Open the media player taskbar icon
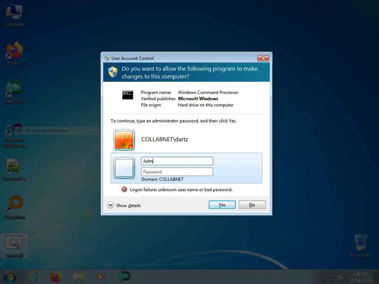Viewport: 379px width, 284px height. pyautogui.click(x=101, y=277)
